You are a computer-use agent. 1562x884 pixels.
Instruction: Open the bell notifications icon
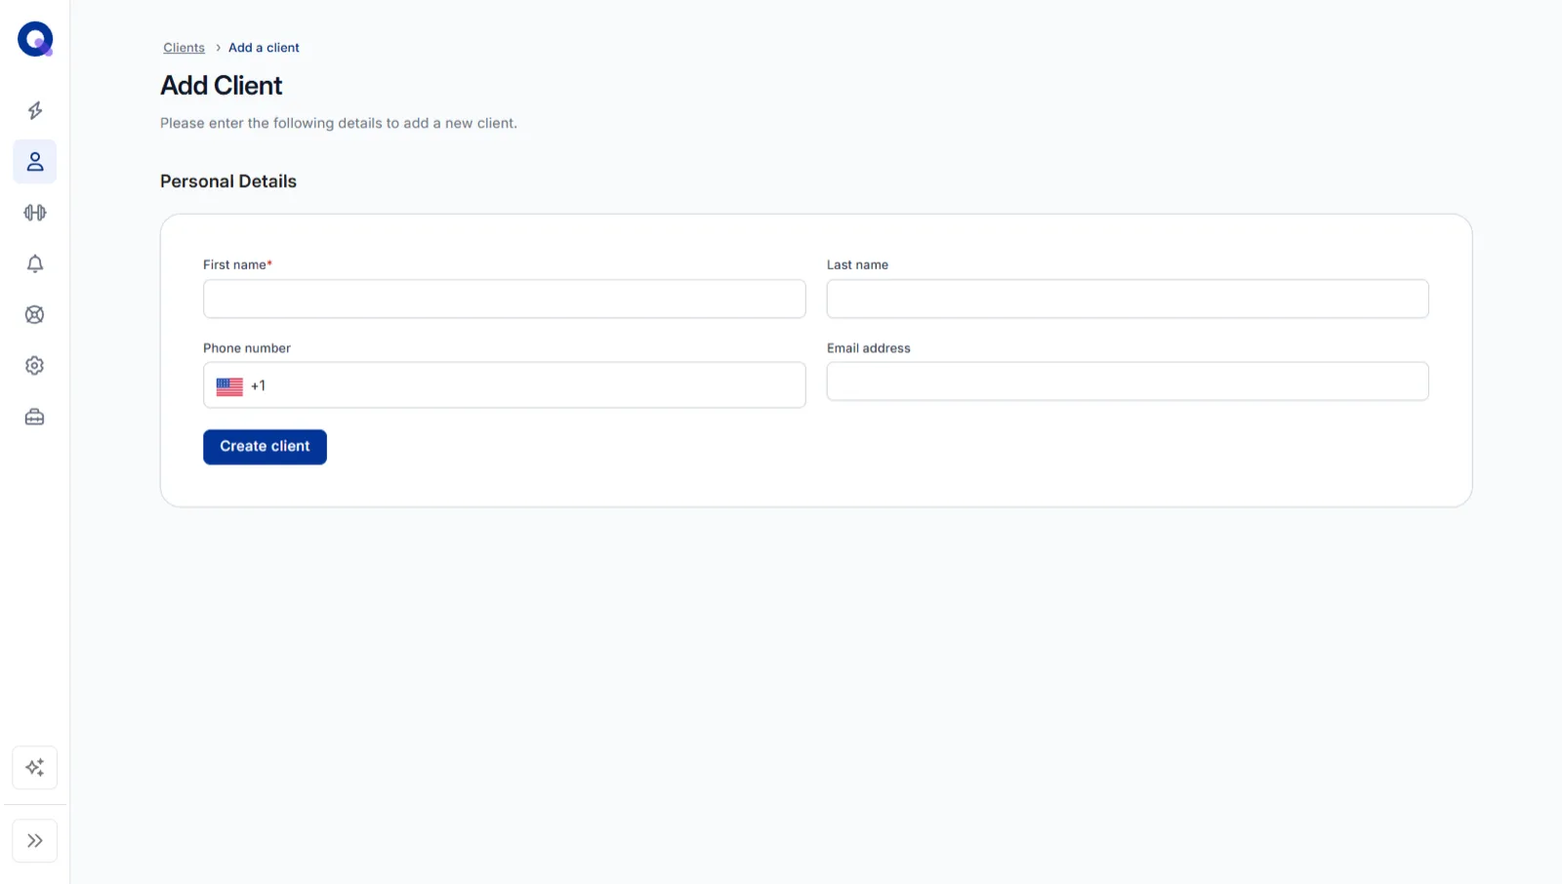[35, 263]
